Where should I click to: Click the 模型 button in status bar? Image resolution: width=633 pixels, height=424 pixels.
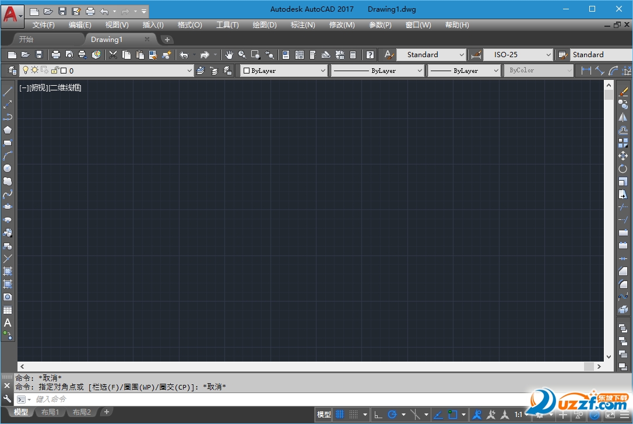point(323,414)
